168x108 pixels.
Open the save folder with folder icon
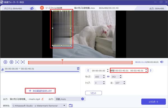(71, 105)
